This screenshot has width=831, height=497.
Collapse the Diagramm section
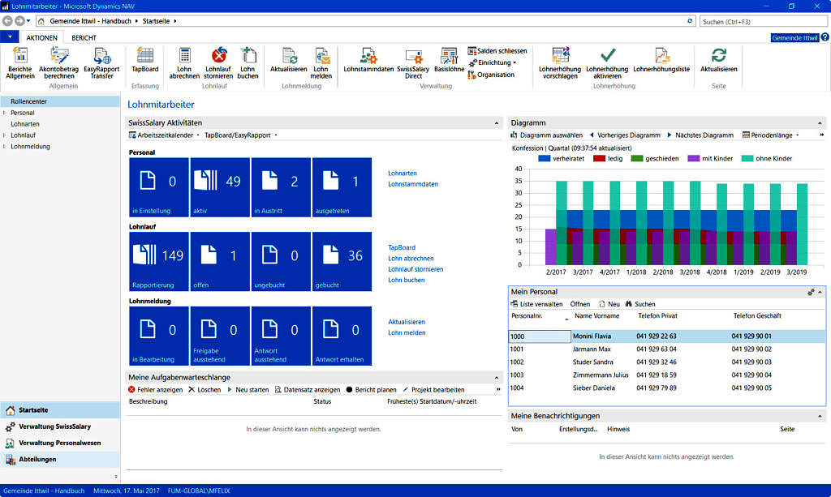click(x=820, y=123)
